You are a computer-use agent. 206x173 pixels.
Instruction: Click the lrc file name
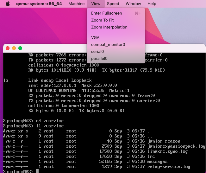point(151,156)
